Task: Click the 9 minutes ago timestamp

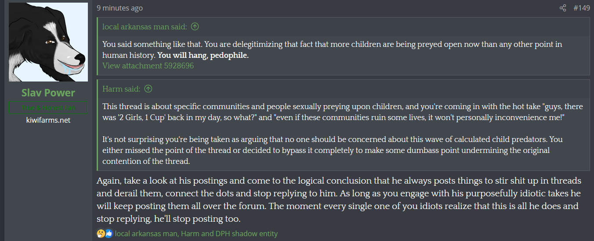Action: [x=120, y=8]
